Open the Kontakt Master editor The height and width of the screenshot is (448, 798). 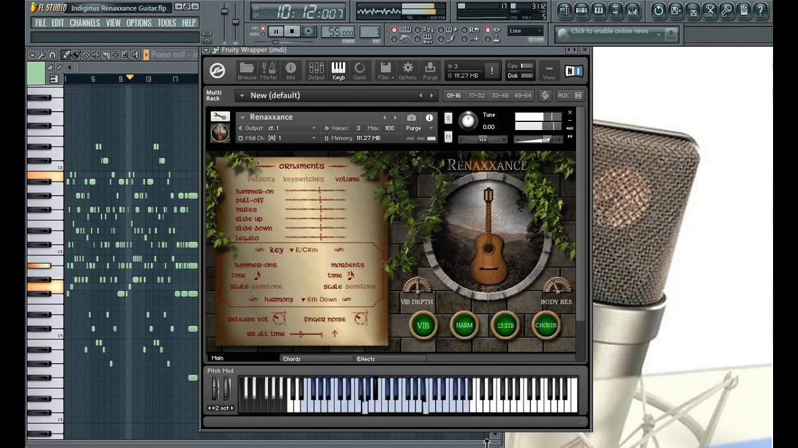[x=269, y=71]
